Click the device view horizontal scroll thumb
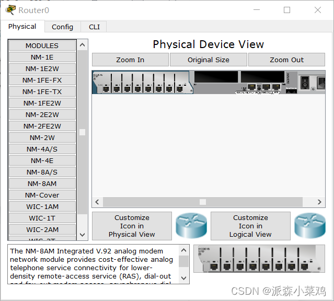This screenshot has width=334, height=301. 203,202
